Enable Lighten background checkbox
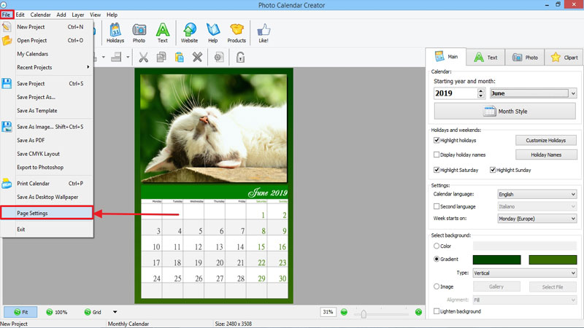The image size is (584, 328). click(x=437, y=311)
